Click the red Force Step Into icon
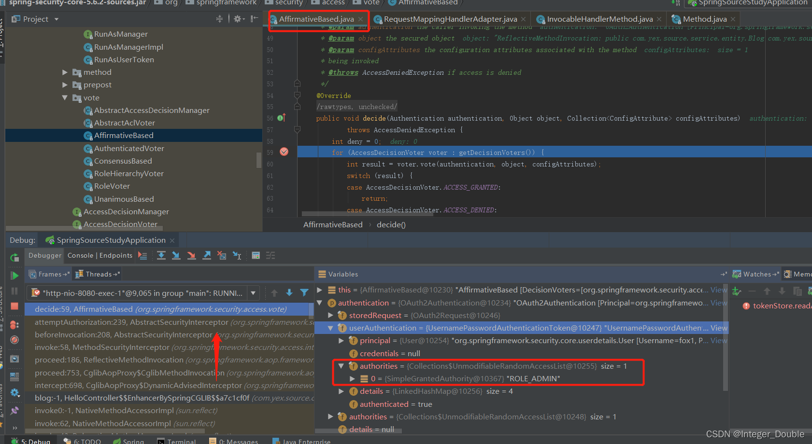This screenshot has height=444, width=812. [191, 255]
